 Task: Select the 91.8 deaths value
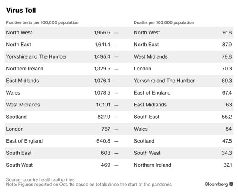tap(227, 32)
